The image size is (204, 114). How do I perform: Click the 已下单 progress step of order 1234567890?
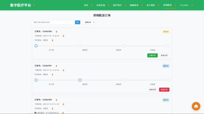[36, 46]
